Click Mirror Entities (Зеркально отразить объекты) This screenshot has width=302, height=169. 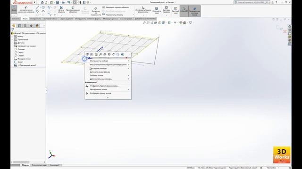116,8
